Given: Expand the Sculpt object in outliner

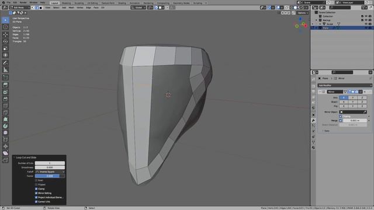Looking at the screenshot, I should pos(320,24).
